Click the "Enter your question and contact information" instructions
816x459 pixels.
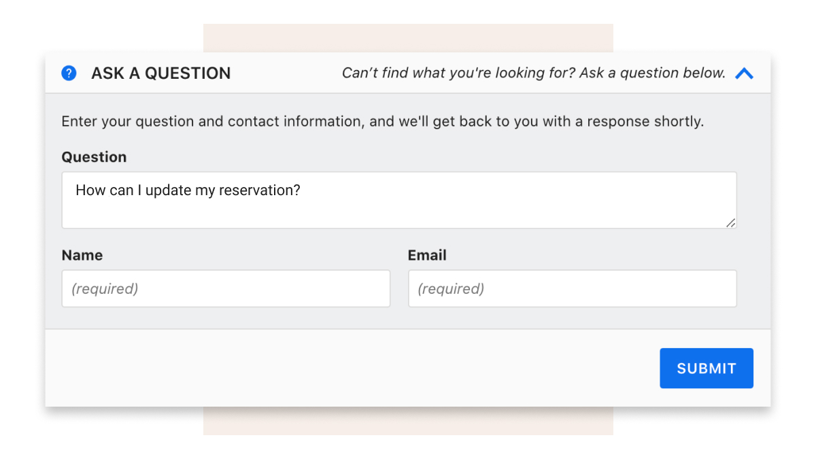(x=383, y=122)
